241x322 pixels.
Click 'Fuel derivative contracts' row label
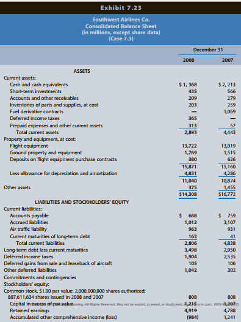pos(37,111)
